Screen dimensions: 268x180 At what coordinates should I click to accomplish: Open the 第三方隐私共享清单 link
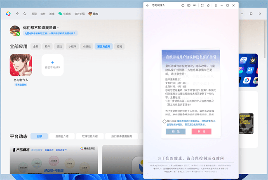pos(195,125)
